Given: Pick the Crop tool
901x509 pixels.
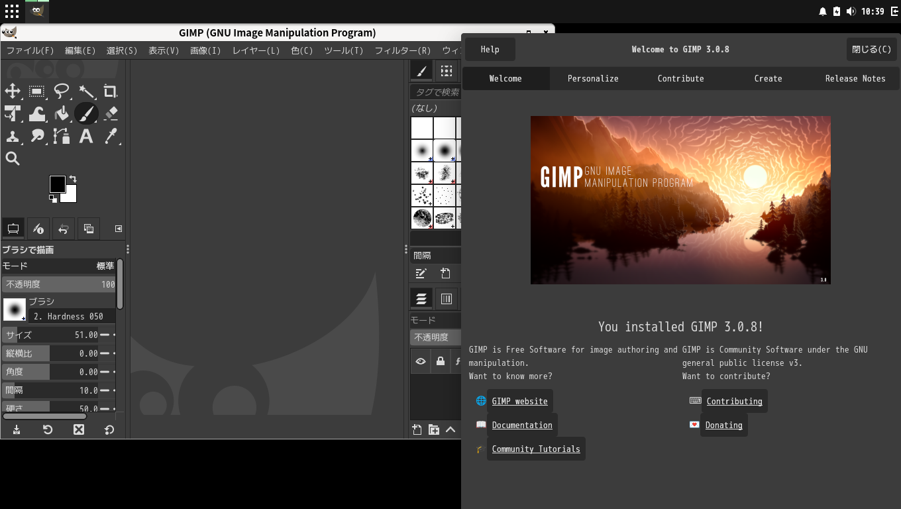Looking at the screenshot, I should tap(111, 91).
